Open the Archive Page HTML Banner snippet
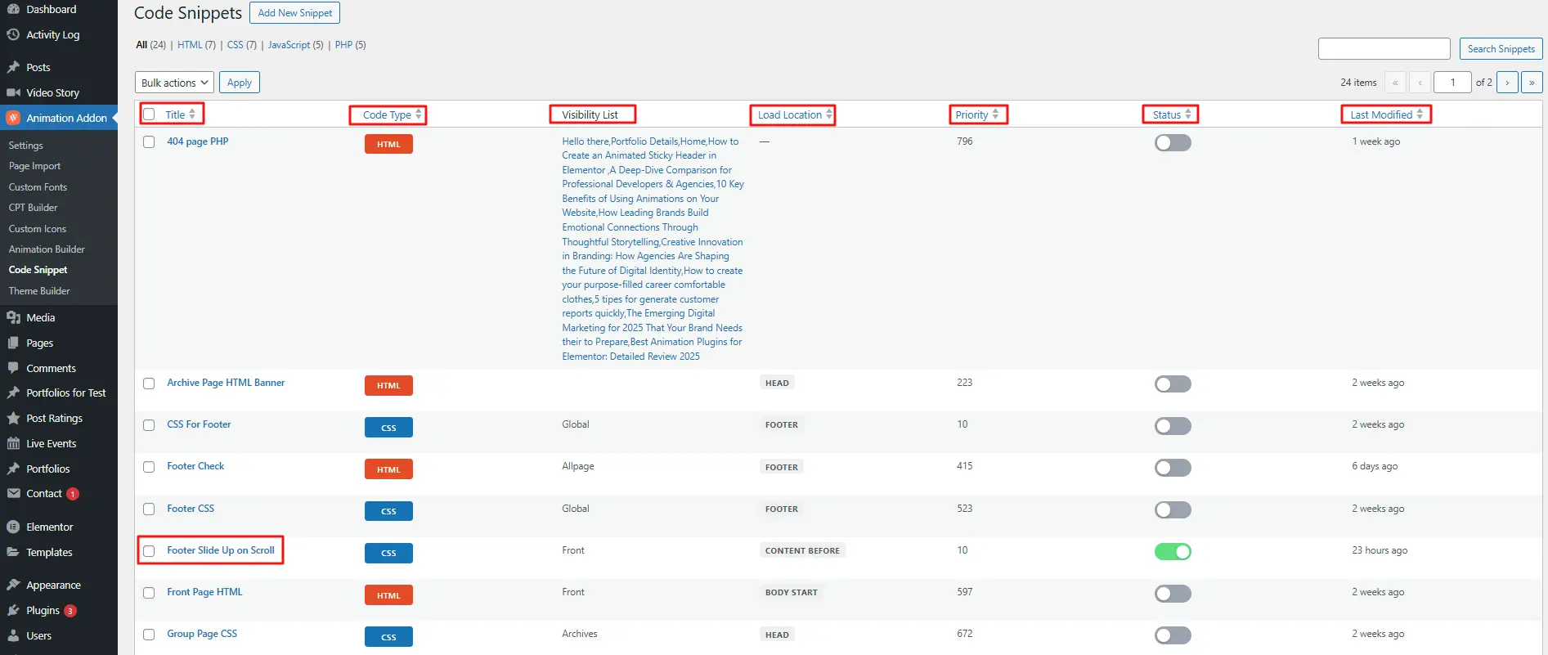 (x=226, y=383)
